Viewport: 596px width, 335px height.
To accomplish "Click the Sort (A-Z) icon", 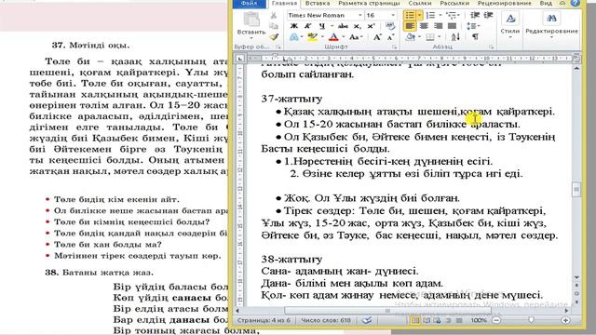I will tap(455, 37).
